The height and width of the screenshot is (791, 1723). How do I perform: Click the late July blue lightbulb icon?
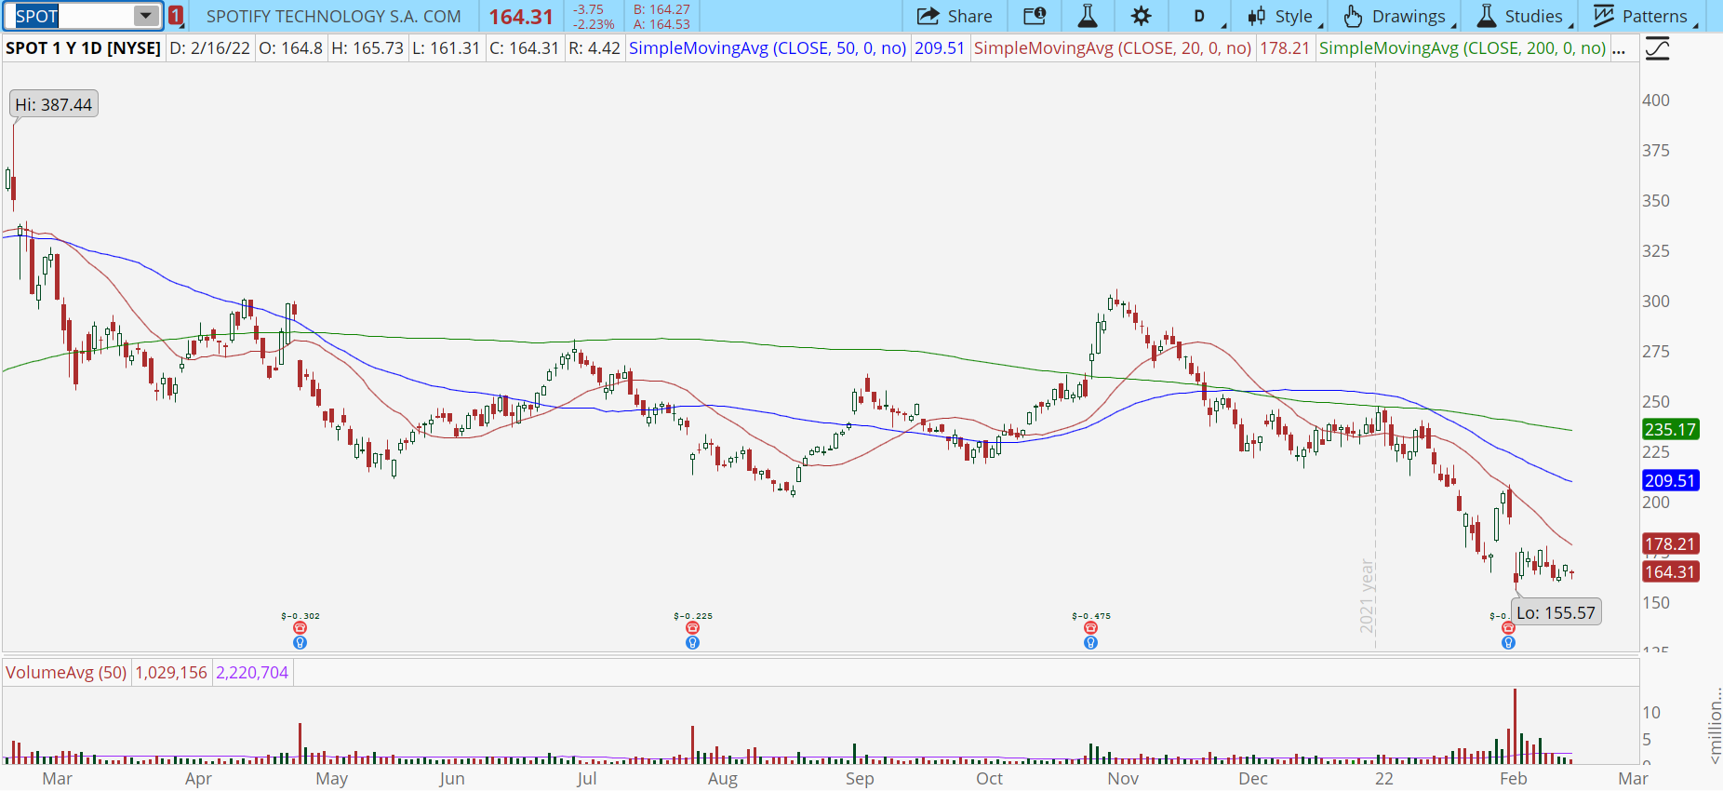pyautogui.click(x=692, y=642)
